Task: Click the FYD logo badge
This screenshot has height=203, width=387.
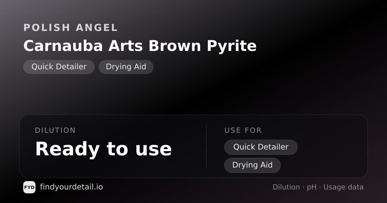Action: point(29,187)
